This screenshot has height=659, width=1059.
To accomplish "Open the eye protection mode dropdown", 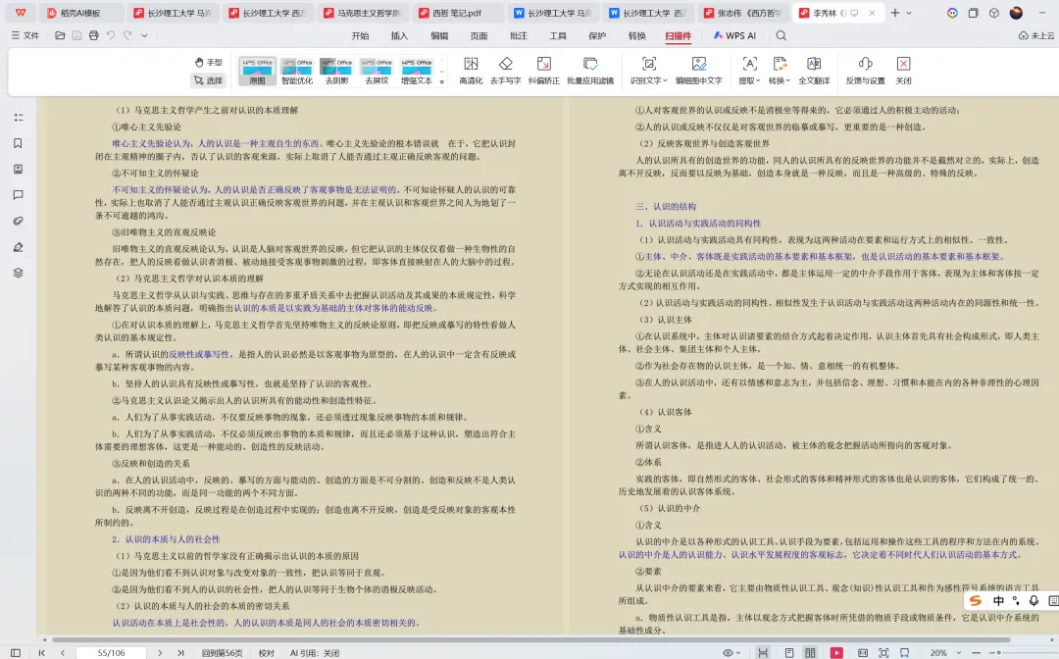I will pos(731,653).
